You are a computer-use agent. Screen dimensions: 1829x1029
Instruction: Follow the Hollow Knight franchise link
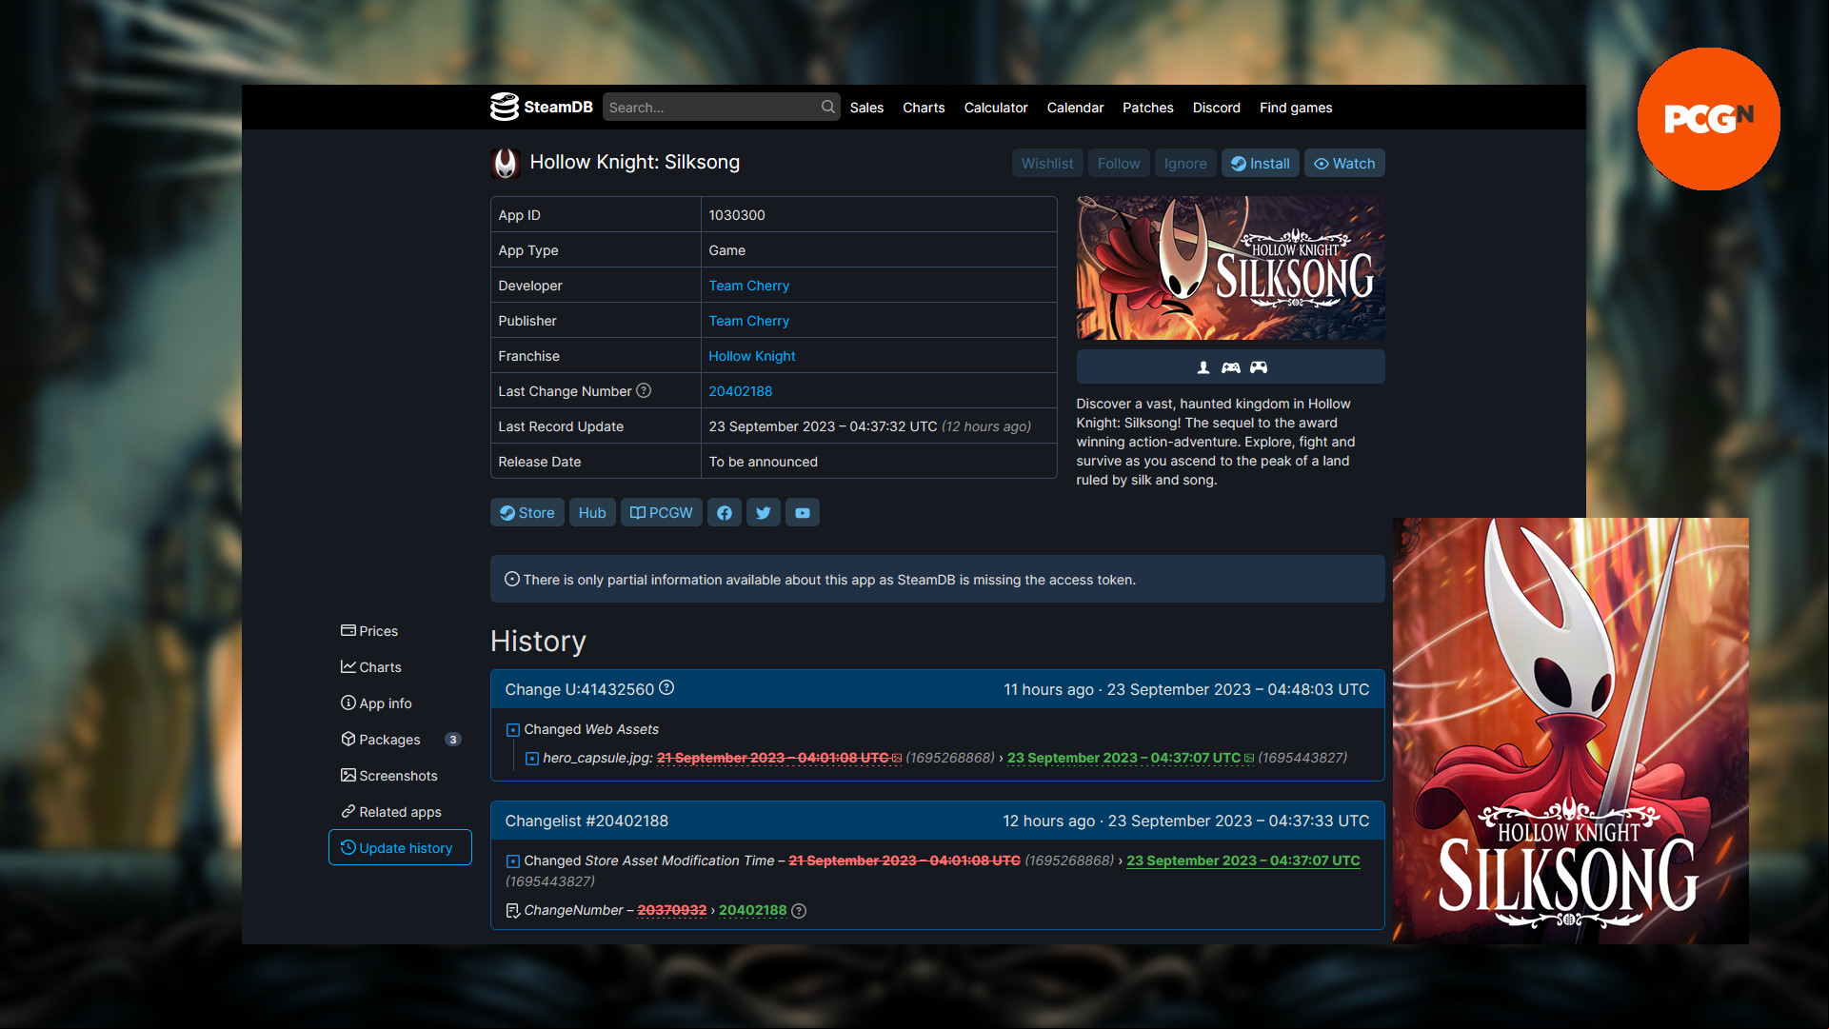(751, 356)
